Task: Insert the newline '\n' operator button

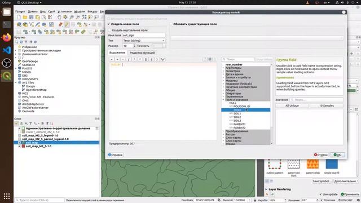Action: [x=163, y=59]
